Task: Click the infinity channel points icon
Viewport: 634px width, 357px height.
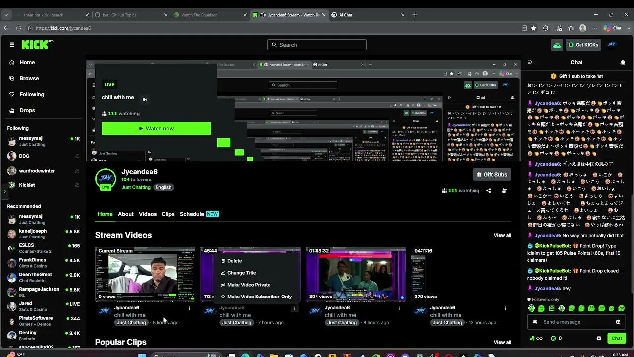Action: pyautogui.click(x=536, y=338)
